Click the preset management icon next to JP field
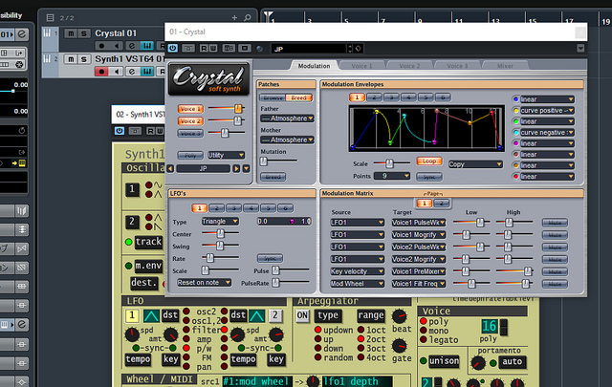Screen dimensions: 612x387 coord(359,49)
